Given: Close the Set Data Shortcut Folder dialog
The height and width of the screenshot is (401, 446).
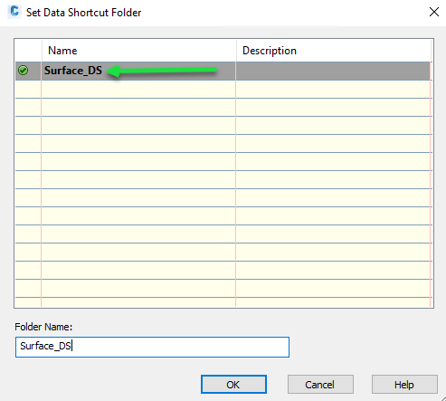Looking at the screenshot, I should tap(433, 12).
